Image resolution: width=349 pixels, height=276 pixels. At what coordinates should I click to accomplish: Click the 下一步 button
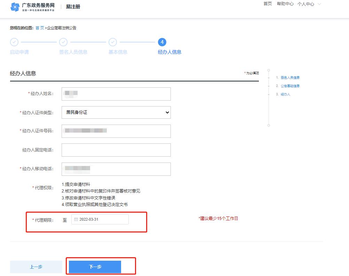(94, 267)
